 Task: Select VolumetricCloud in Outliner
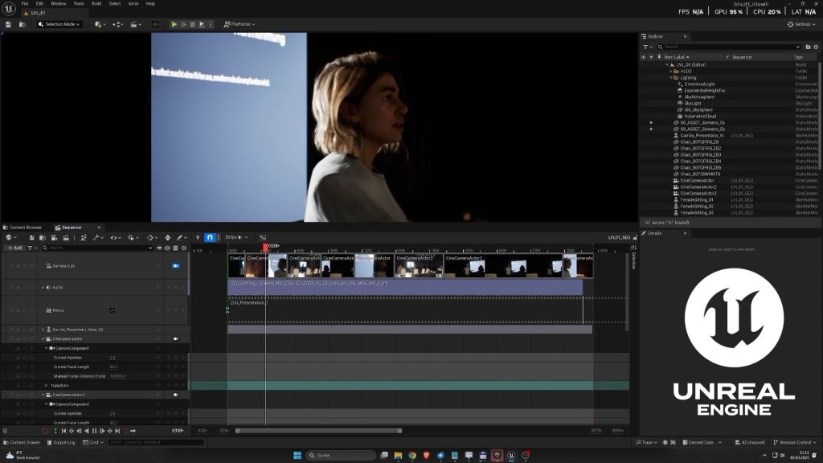pos(700,116)
